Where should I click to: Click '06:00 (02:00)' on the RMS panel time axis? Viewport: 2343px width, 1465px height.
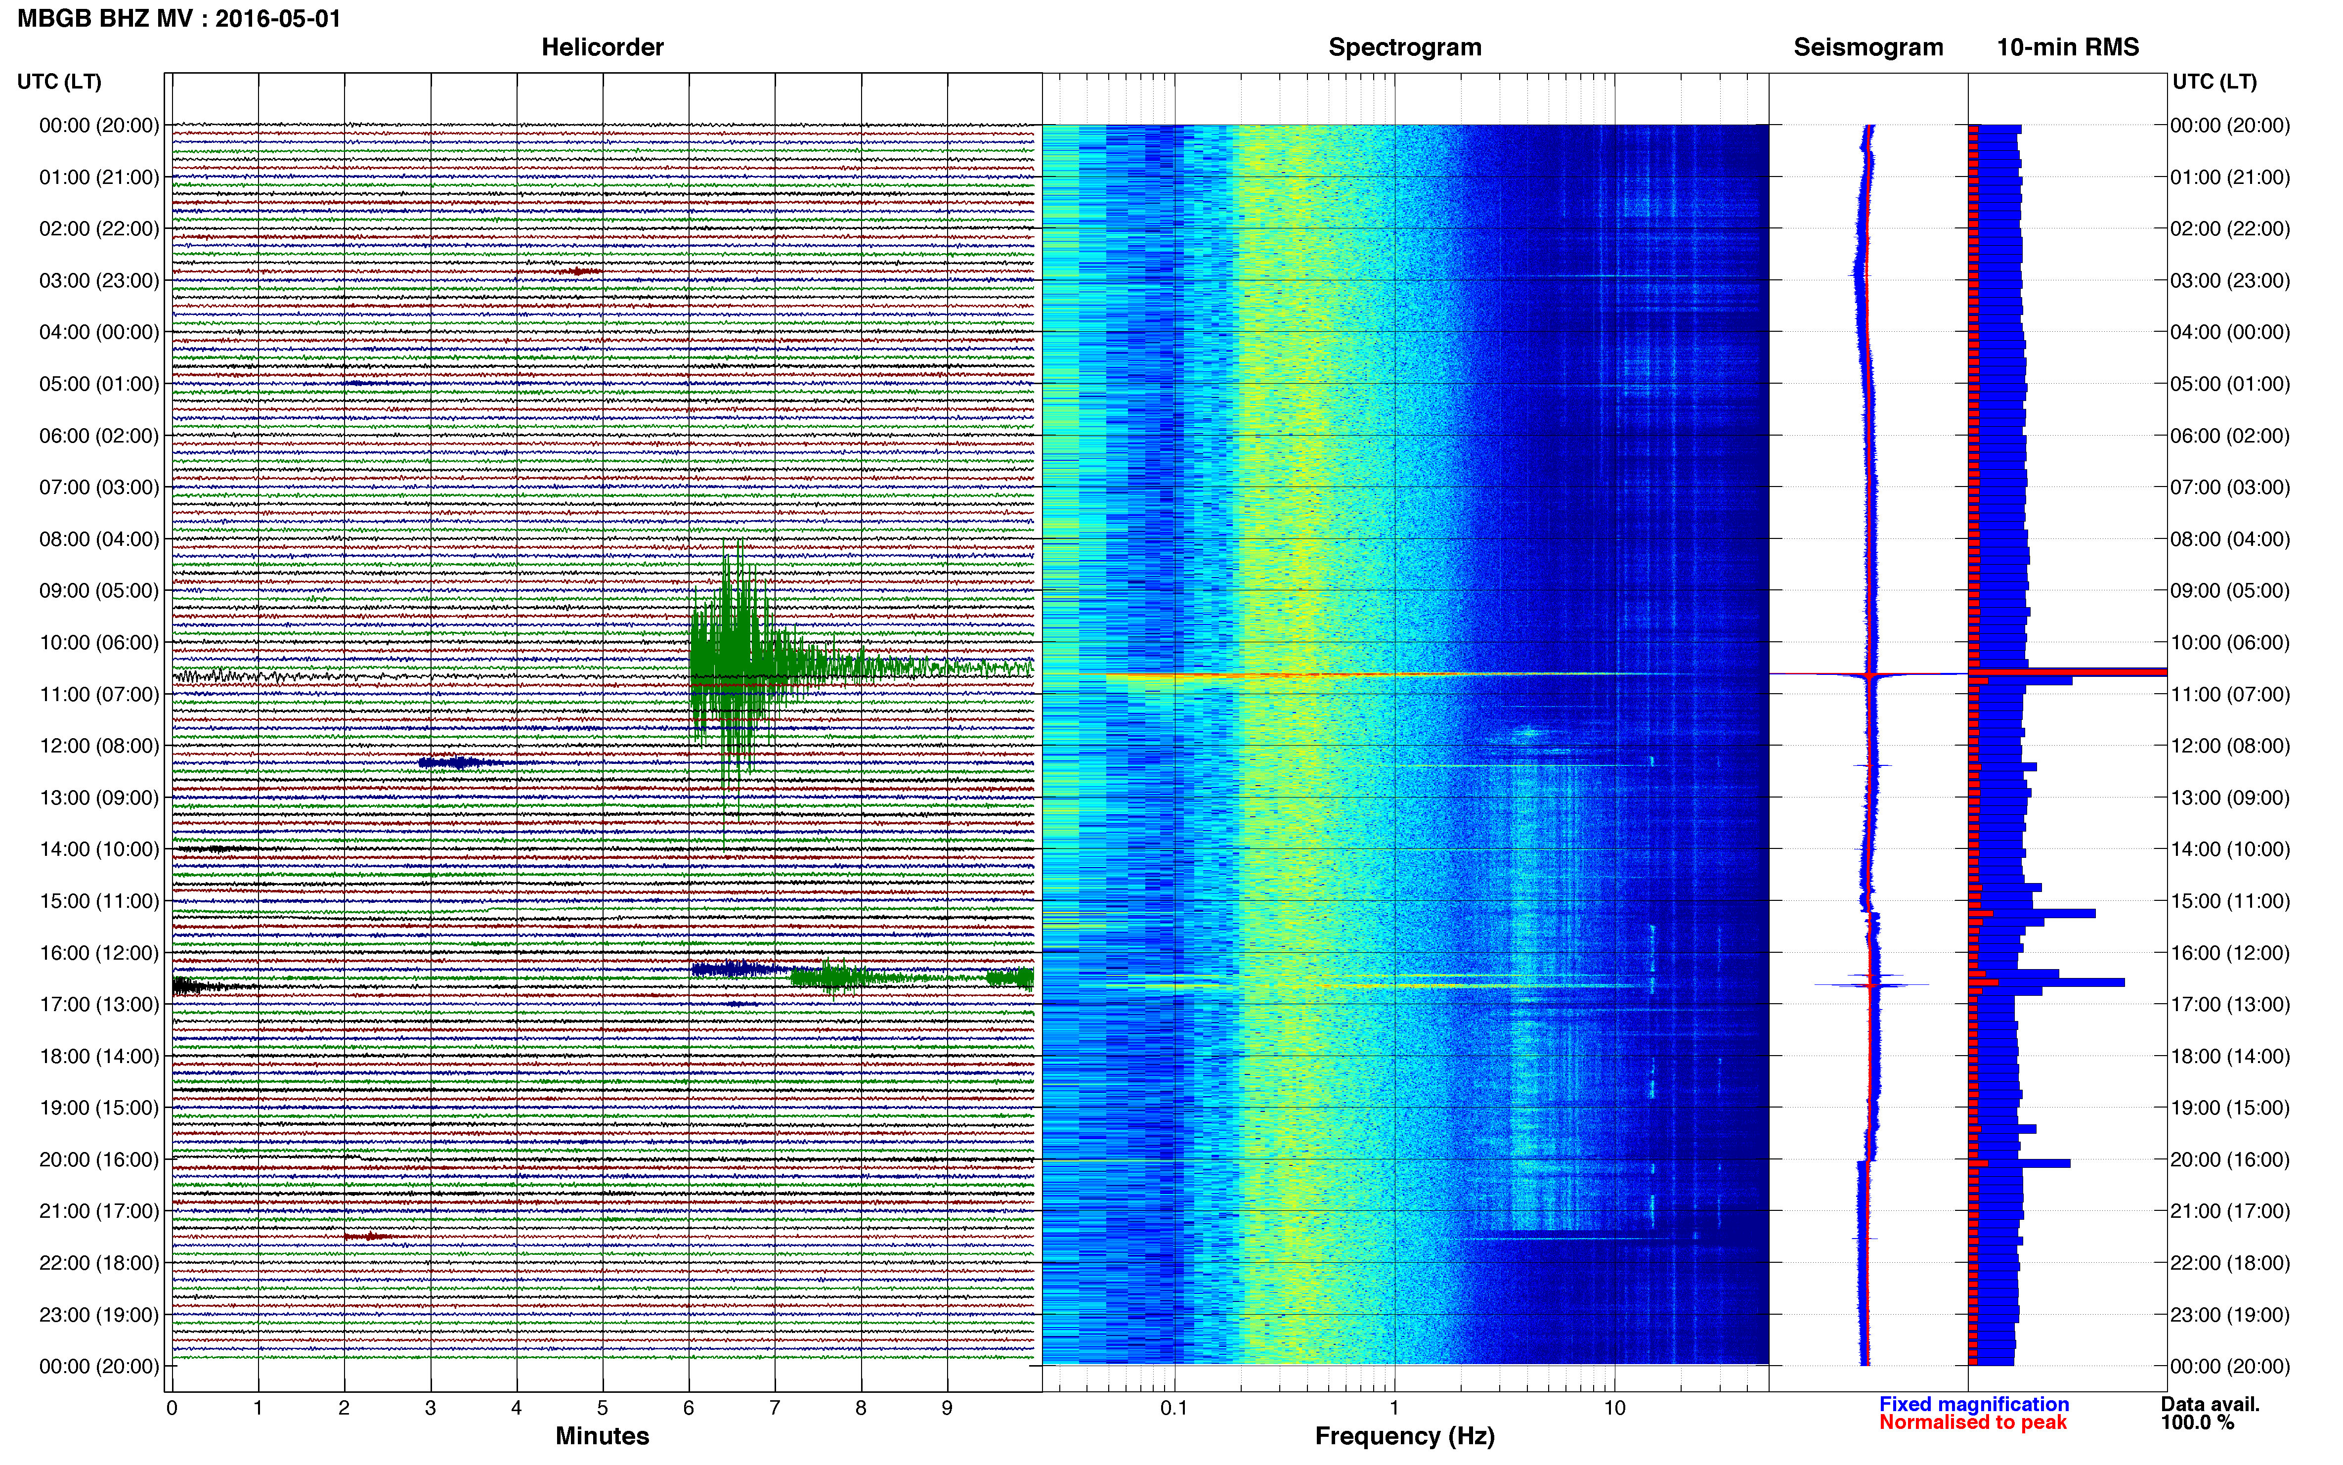(x=2230, y=436)
